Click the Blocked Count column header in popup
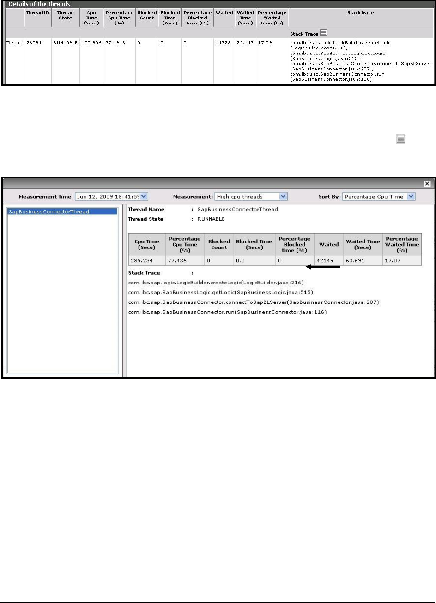The height and width of the screenshot is (603, 436). 219,244
